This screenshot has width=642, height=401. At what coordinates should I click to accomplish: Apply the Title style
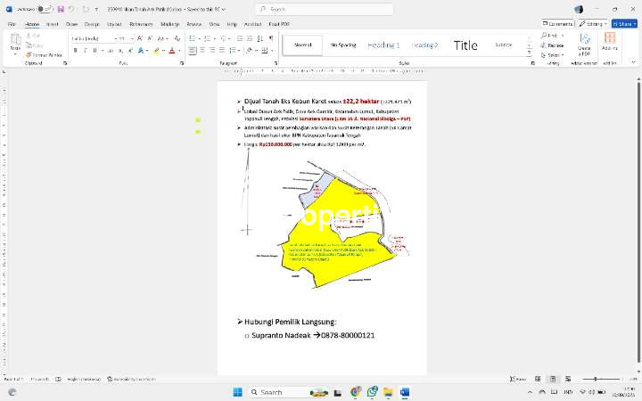[x=465, y=45]
